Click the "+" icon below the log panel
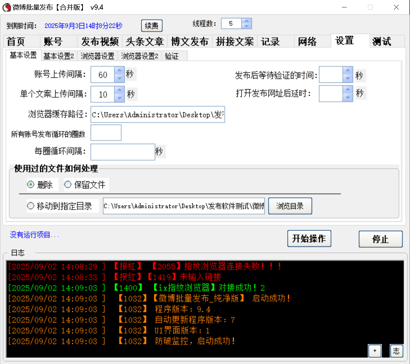The image size is (410, 364). coord(374,351)
